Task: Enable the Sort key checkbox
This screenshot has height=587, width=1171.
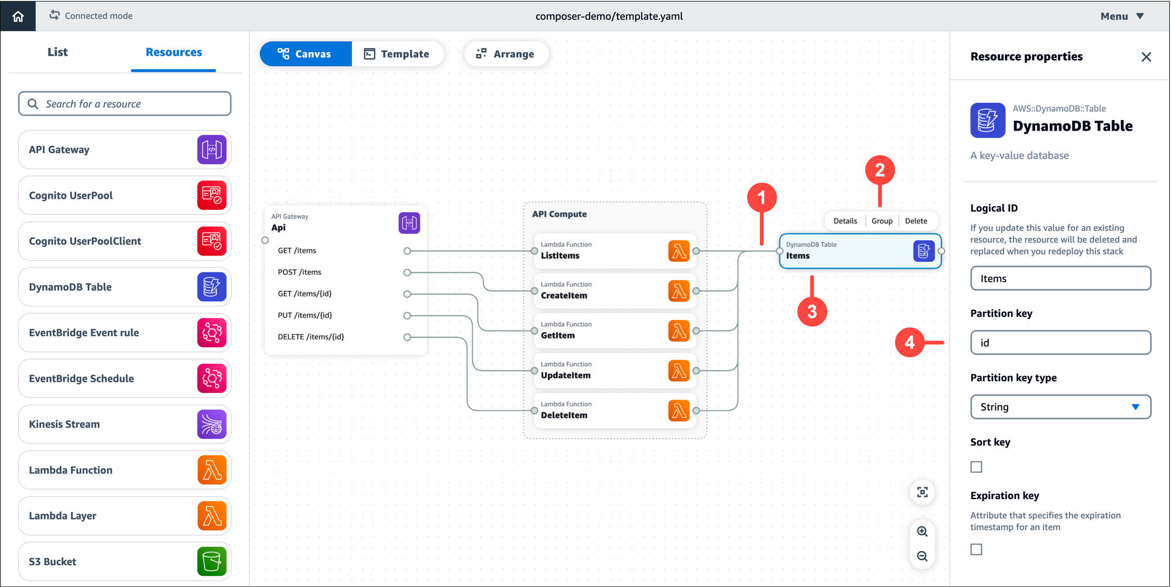Action: [976, 466]
